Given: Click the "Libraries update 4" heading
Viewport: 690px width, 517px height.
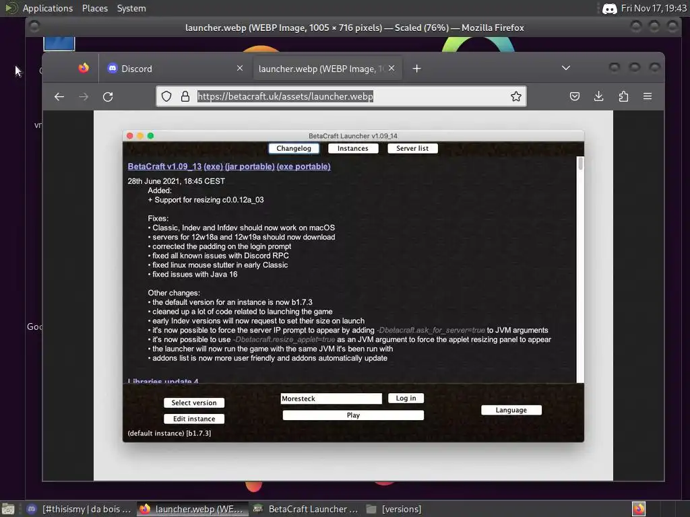Looking at the screenshot, I should tap(163, 381).
